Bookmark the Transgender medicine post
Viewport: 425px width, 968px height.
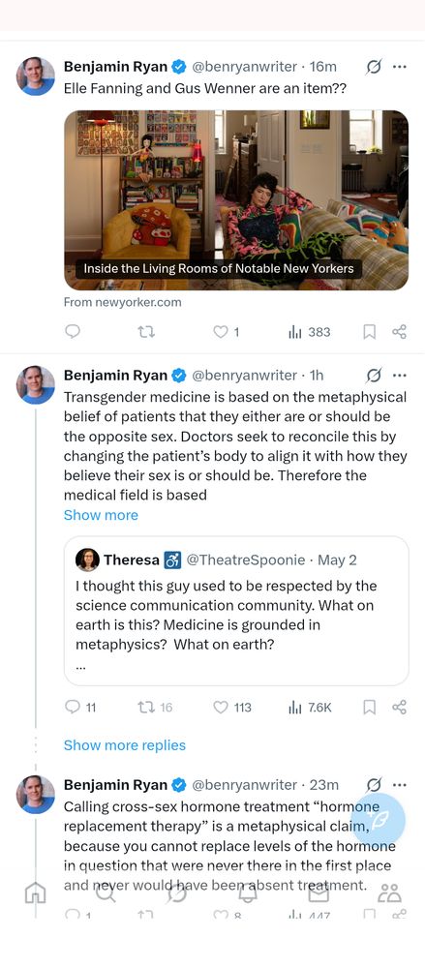pos(369,708)
